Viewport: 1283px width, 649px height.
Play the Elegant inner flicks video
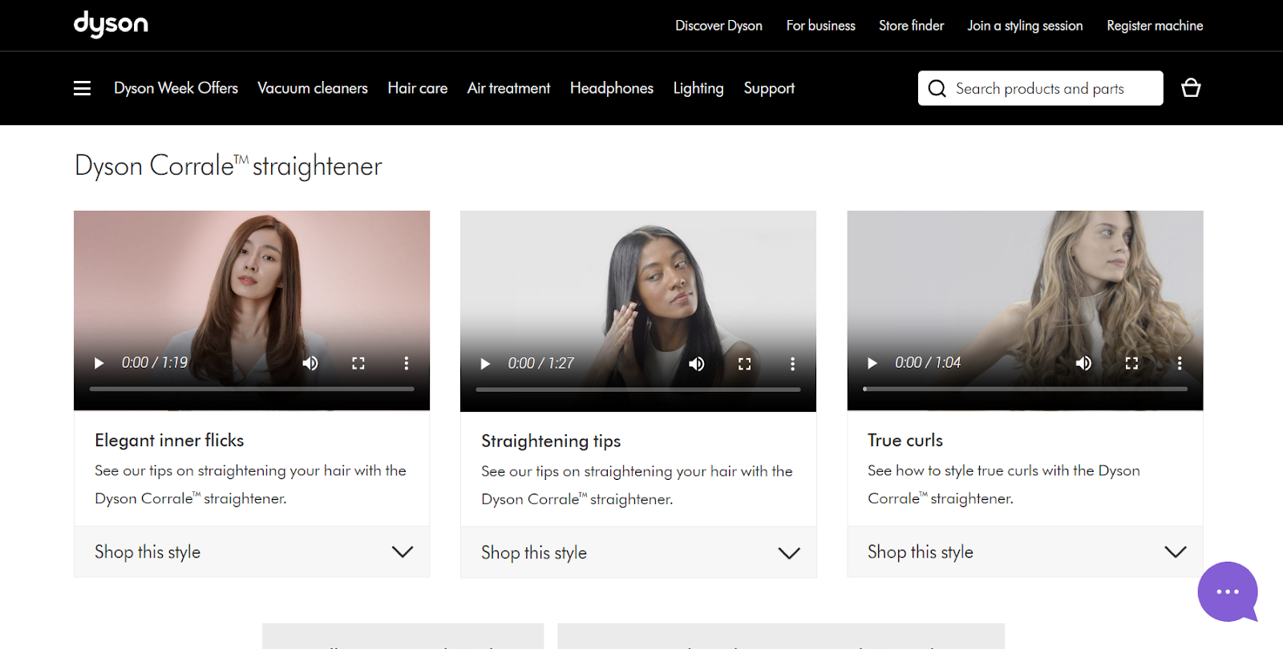pos(99,363)
